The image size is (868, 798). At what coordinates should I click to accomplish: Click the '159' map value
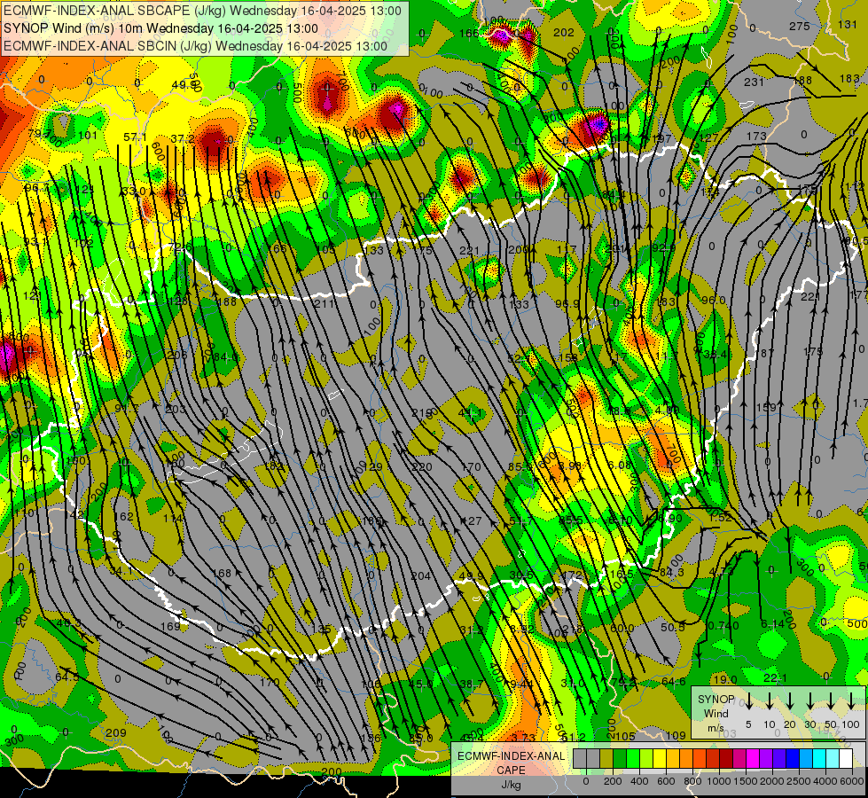click(766, 408)
